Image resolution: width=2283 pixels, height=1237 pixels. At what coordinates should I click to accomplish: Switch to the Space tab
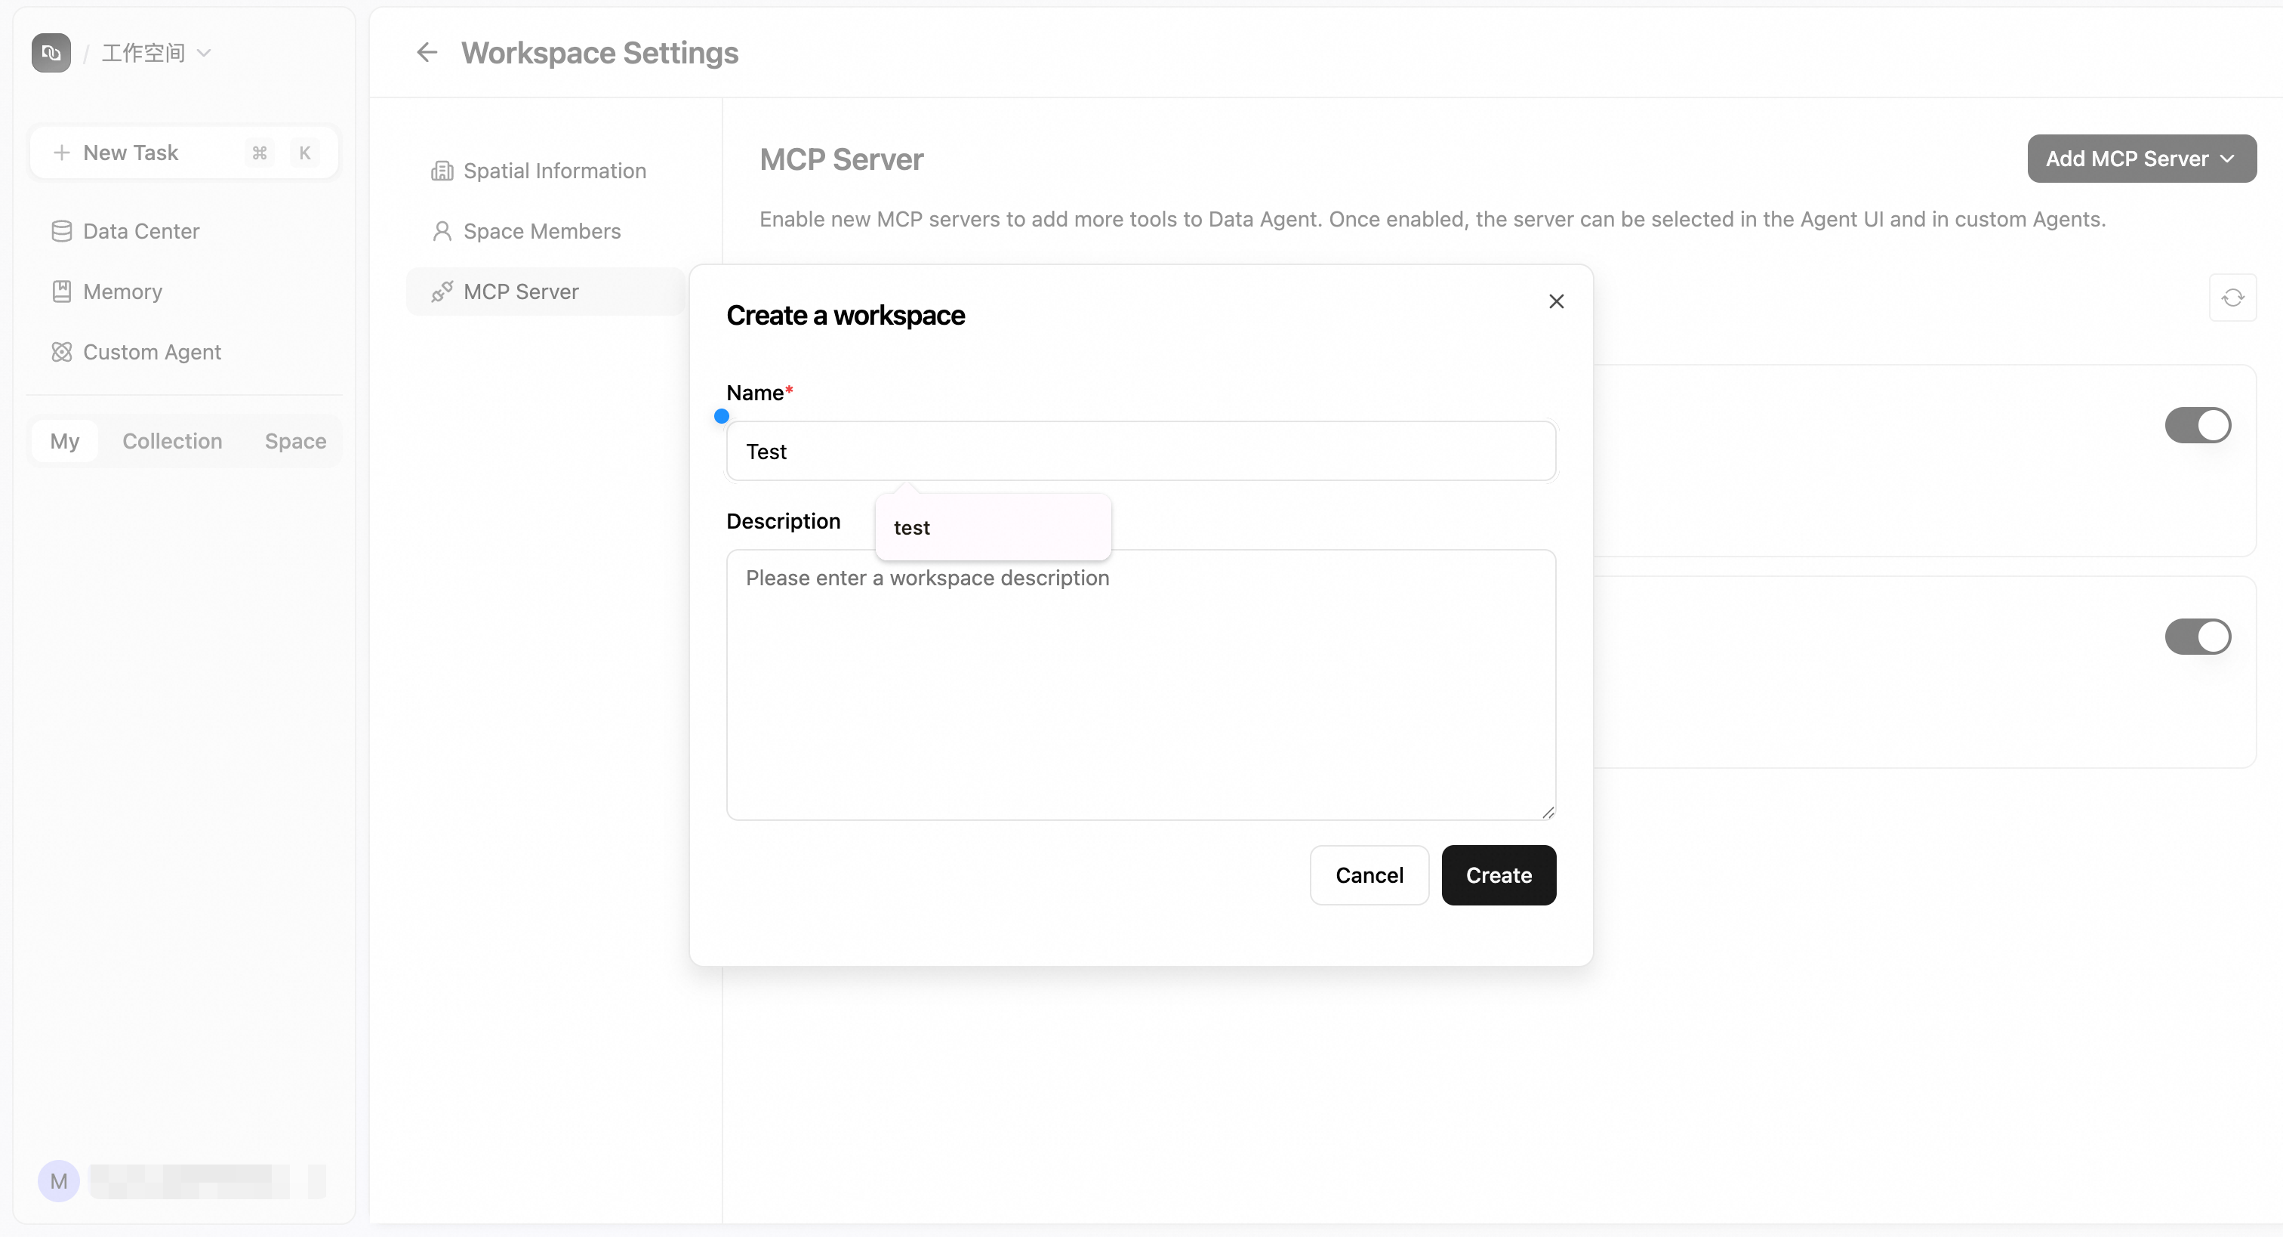[295, 441]
